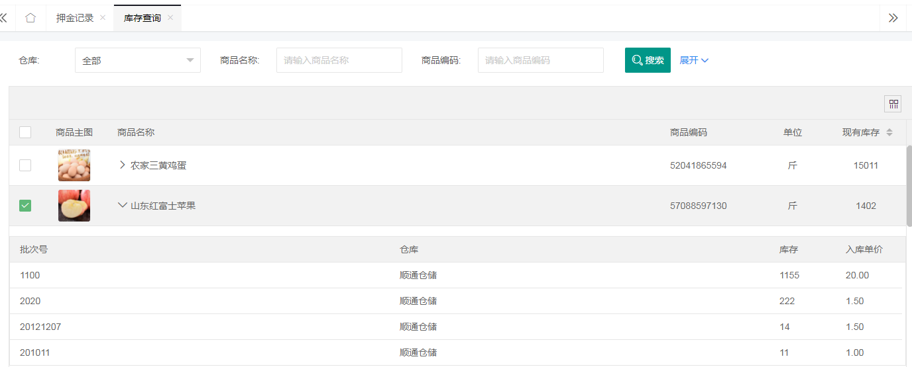
Task: Click batch number 20121207
Action: (x=40, y=327)
